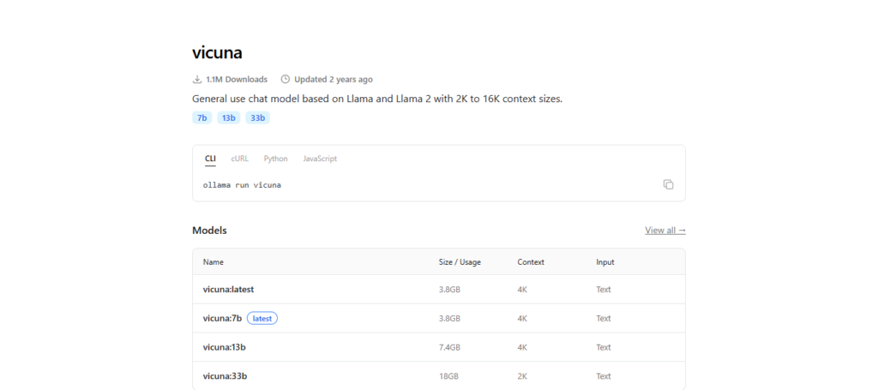Open the View all models link
Viewport: 878px width, 390px height.
pos(665,231)
